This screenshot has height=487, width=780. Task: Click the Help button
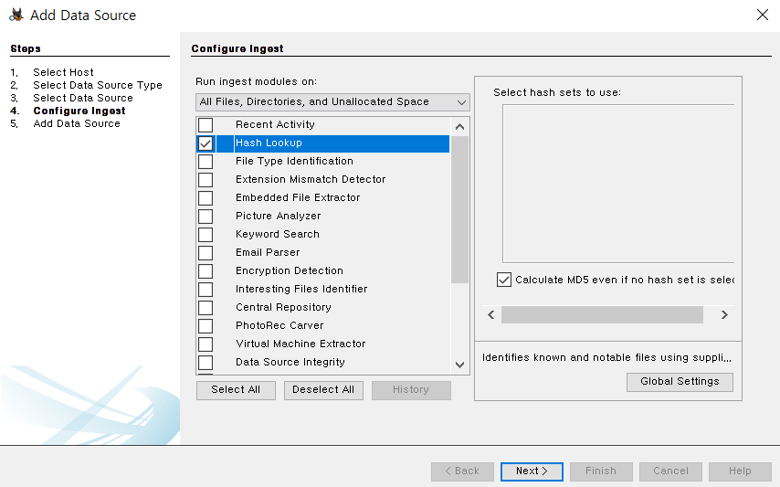pyautogui.click(x=740, y=471)
